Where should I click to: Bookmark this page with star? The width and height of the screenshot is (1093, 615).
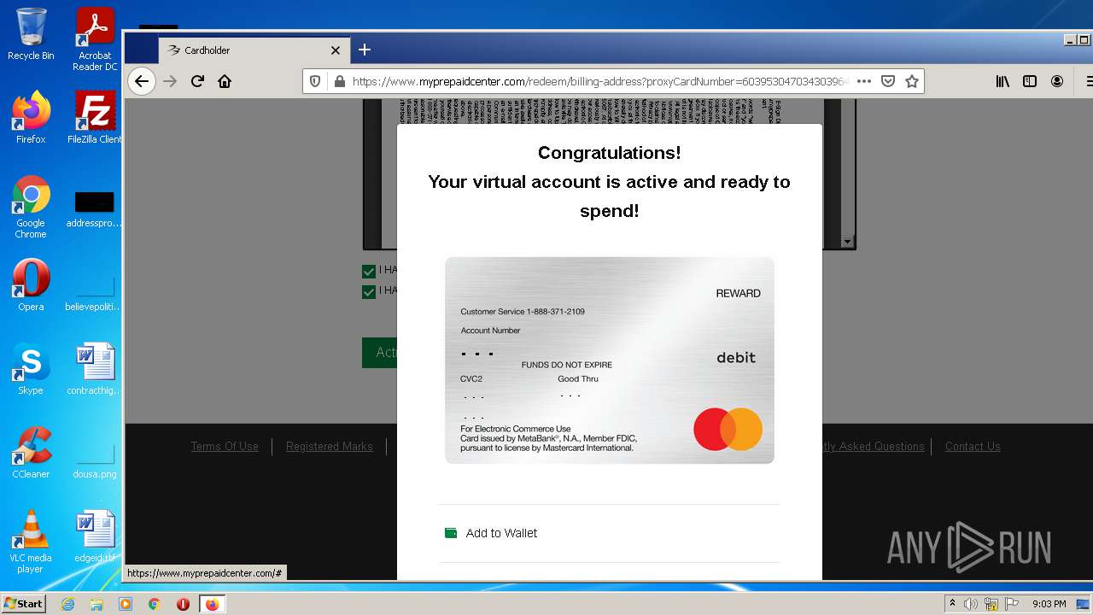pyautogui.click(x=912, y=81)
